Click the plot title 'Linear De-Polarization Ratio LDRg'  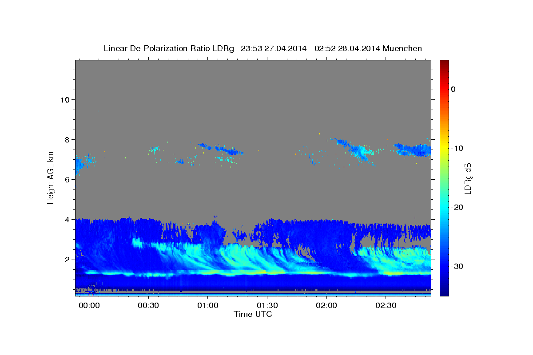(168, 48)
